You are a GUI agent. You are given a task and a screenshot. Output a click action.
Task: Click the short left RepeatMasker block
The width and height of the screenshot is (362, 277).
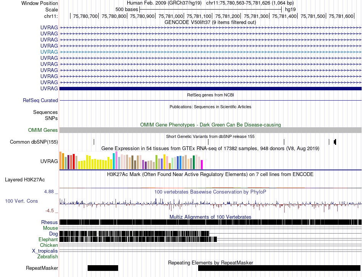tap(103, 268)
